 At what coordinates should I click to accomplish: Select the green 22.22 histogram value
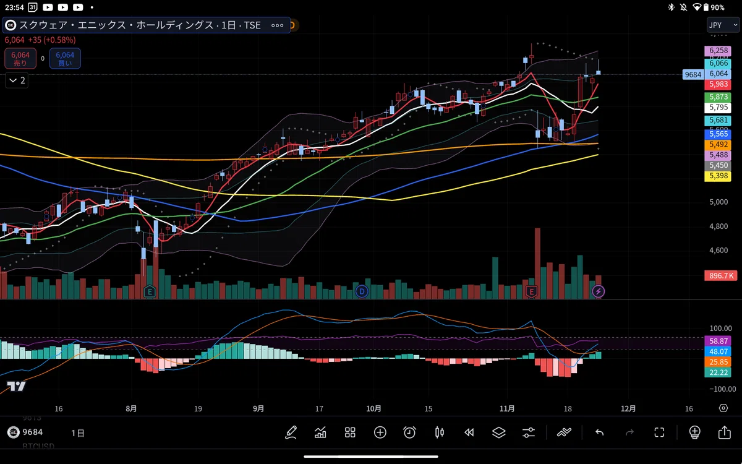tap(719, 372)
